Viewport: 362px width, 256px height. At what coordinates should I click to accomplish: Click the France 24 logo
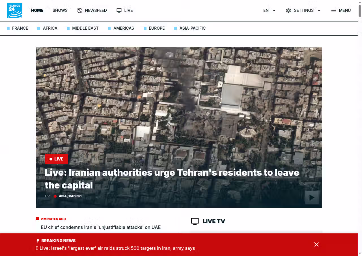[x=14, y=10]
